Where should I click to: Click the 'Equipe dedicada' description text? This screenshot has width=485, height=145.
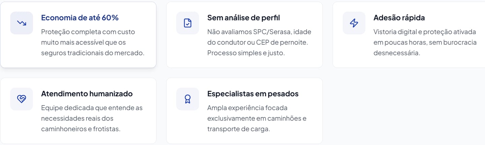pyautogui.click(x=92, y=108)
